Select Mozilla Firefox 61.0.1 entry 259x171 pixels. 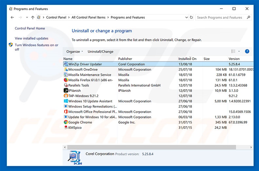click(x=91, y=80)
